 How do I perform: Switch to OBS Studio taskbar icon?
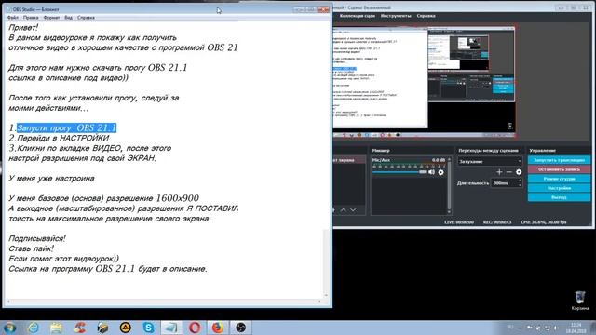240,328
